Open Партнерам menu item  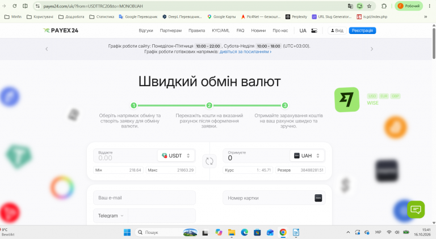click(x=171, y=31)
